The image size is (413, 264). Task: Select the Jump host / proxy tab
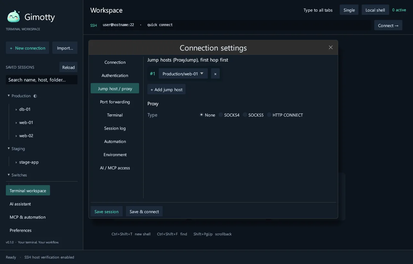point(115,89)
